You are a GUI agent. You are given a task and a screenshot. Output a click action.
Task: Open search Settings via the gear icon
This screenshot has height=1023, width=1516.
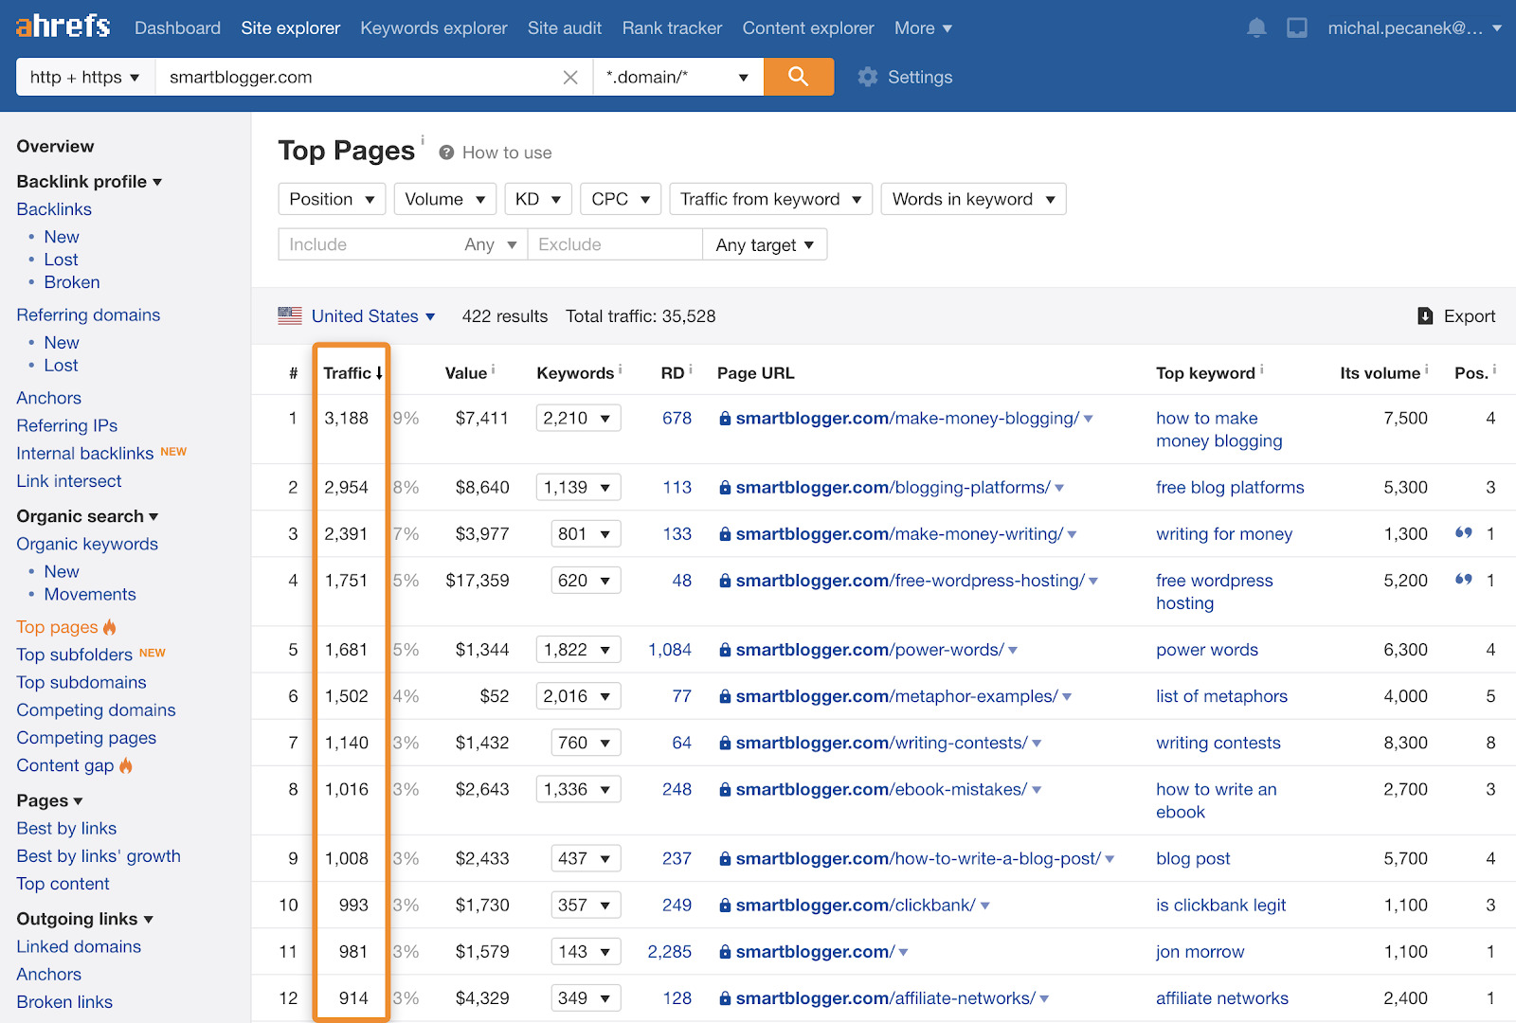coord(867,77)
